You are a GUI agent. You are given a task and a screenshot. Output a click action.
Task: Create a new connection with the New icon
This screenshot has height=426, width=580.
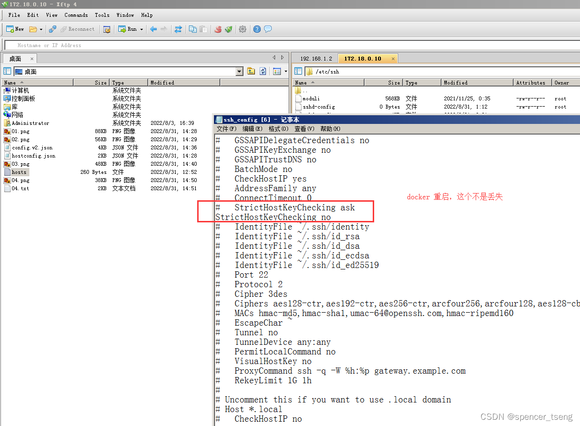[14, 29]
